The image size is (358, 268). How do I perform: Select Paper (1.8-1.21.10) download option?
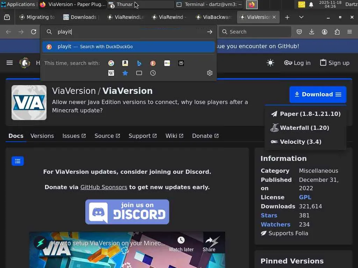306,114
